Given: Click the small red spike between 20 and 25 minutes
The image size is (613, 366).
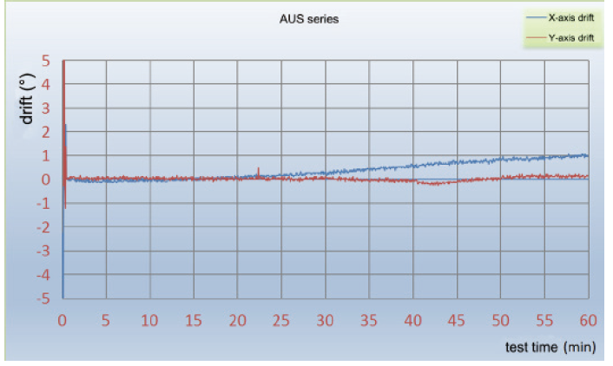Looking at the screenshot, I should pyautogui.click(x=258, y=171).
